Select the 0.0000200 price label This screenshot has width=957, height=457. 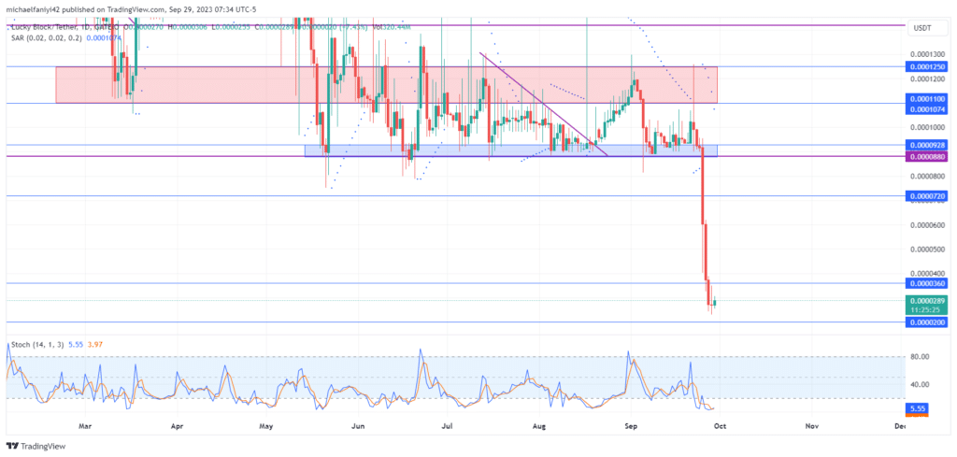point(927,322)
